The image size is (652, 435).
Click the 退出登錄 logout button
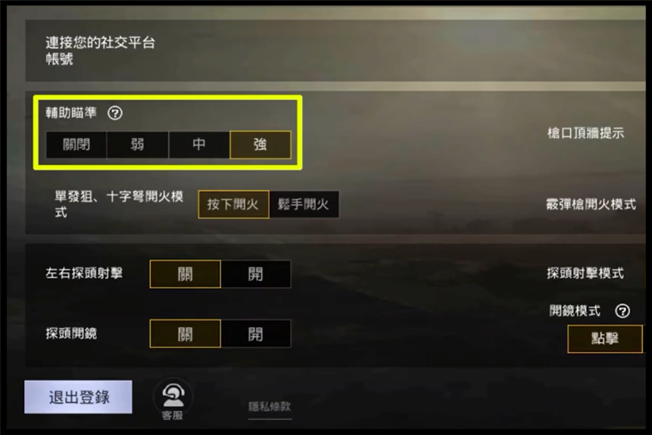point(78,397)
